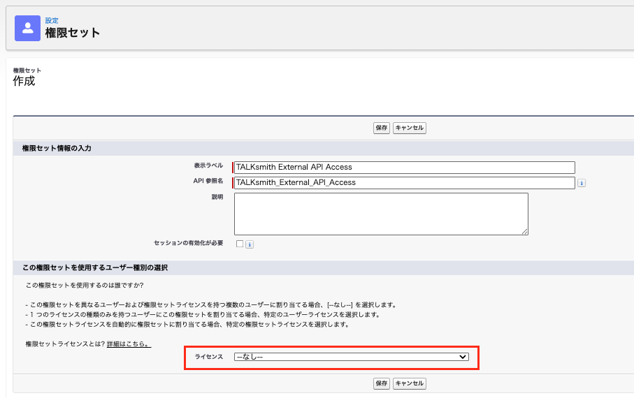Click the 説明 textarea resize handle

[x=524, y=232]
